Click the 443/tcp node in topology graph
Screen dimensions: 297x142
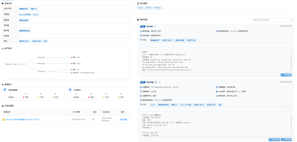[43, 63]
